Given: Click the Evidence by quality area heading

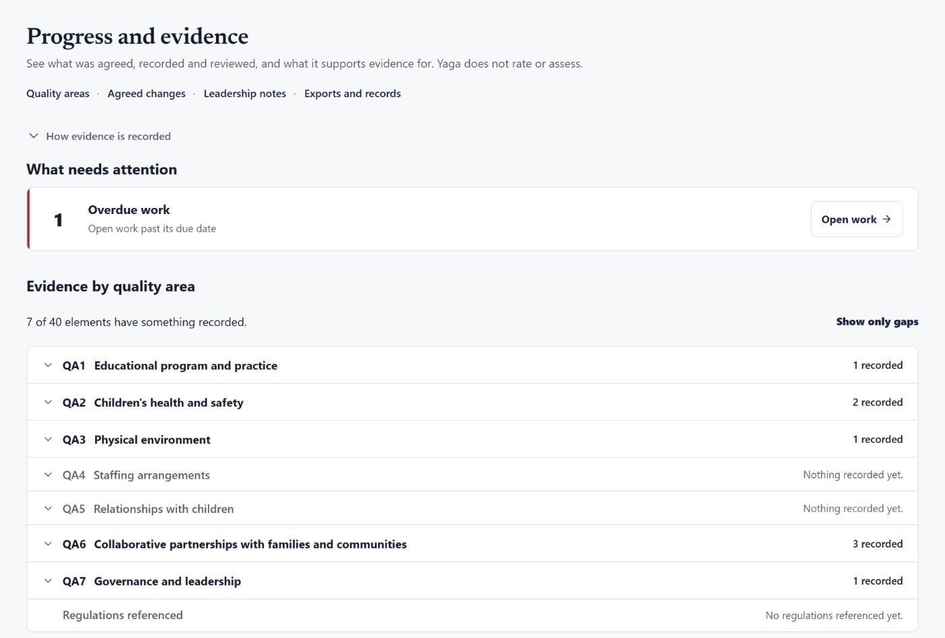Looking at the screenshot, I should coord(111,286).
